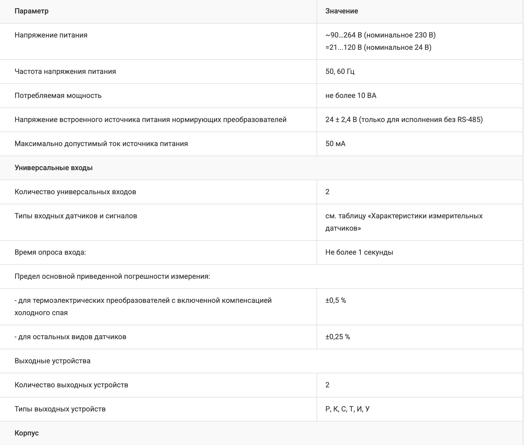Click the 24 ± 2,4 В source voltage value
524x445 pixels.
click(x=404, y=120)
